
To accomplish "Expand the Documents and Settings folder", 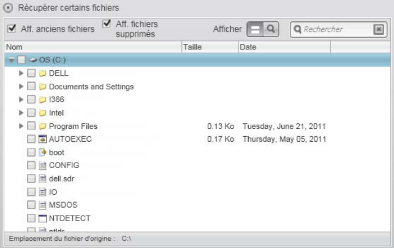I will (x=22, y=87).
